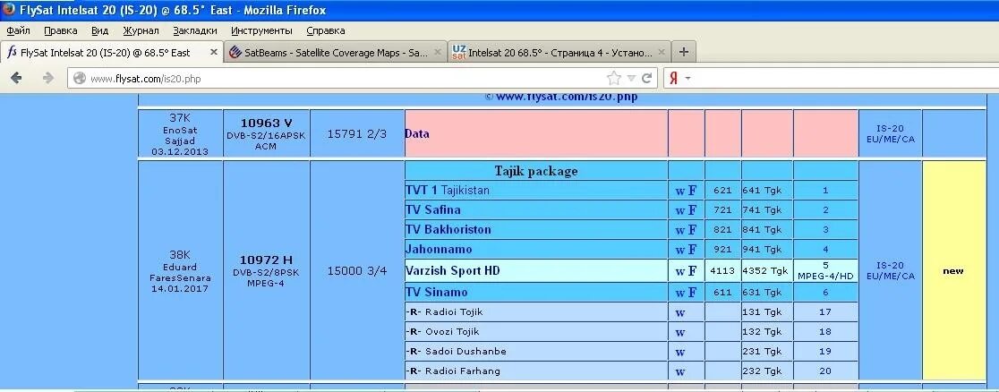Click the Back navigation arrow

(x=17, y=78)
